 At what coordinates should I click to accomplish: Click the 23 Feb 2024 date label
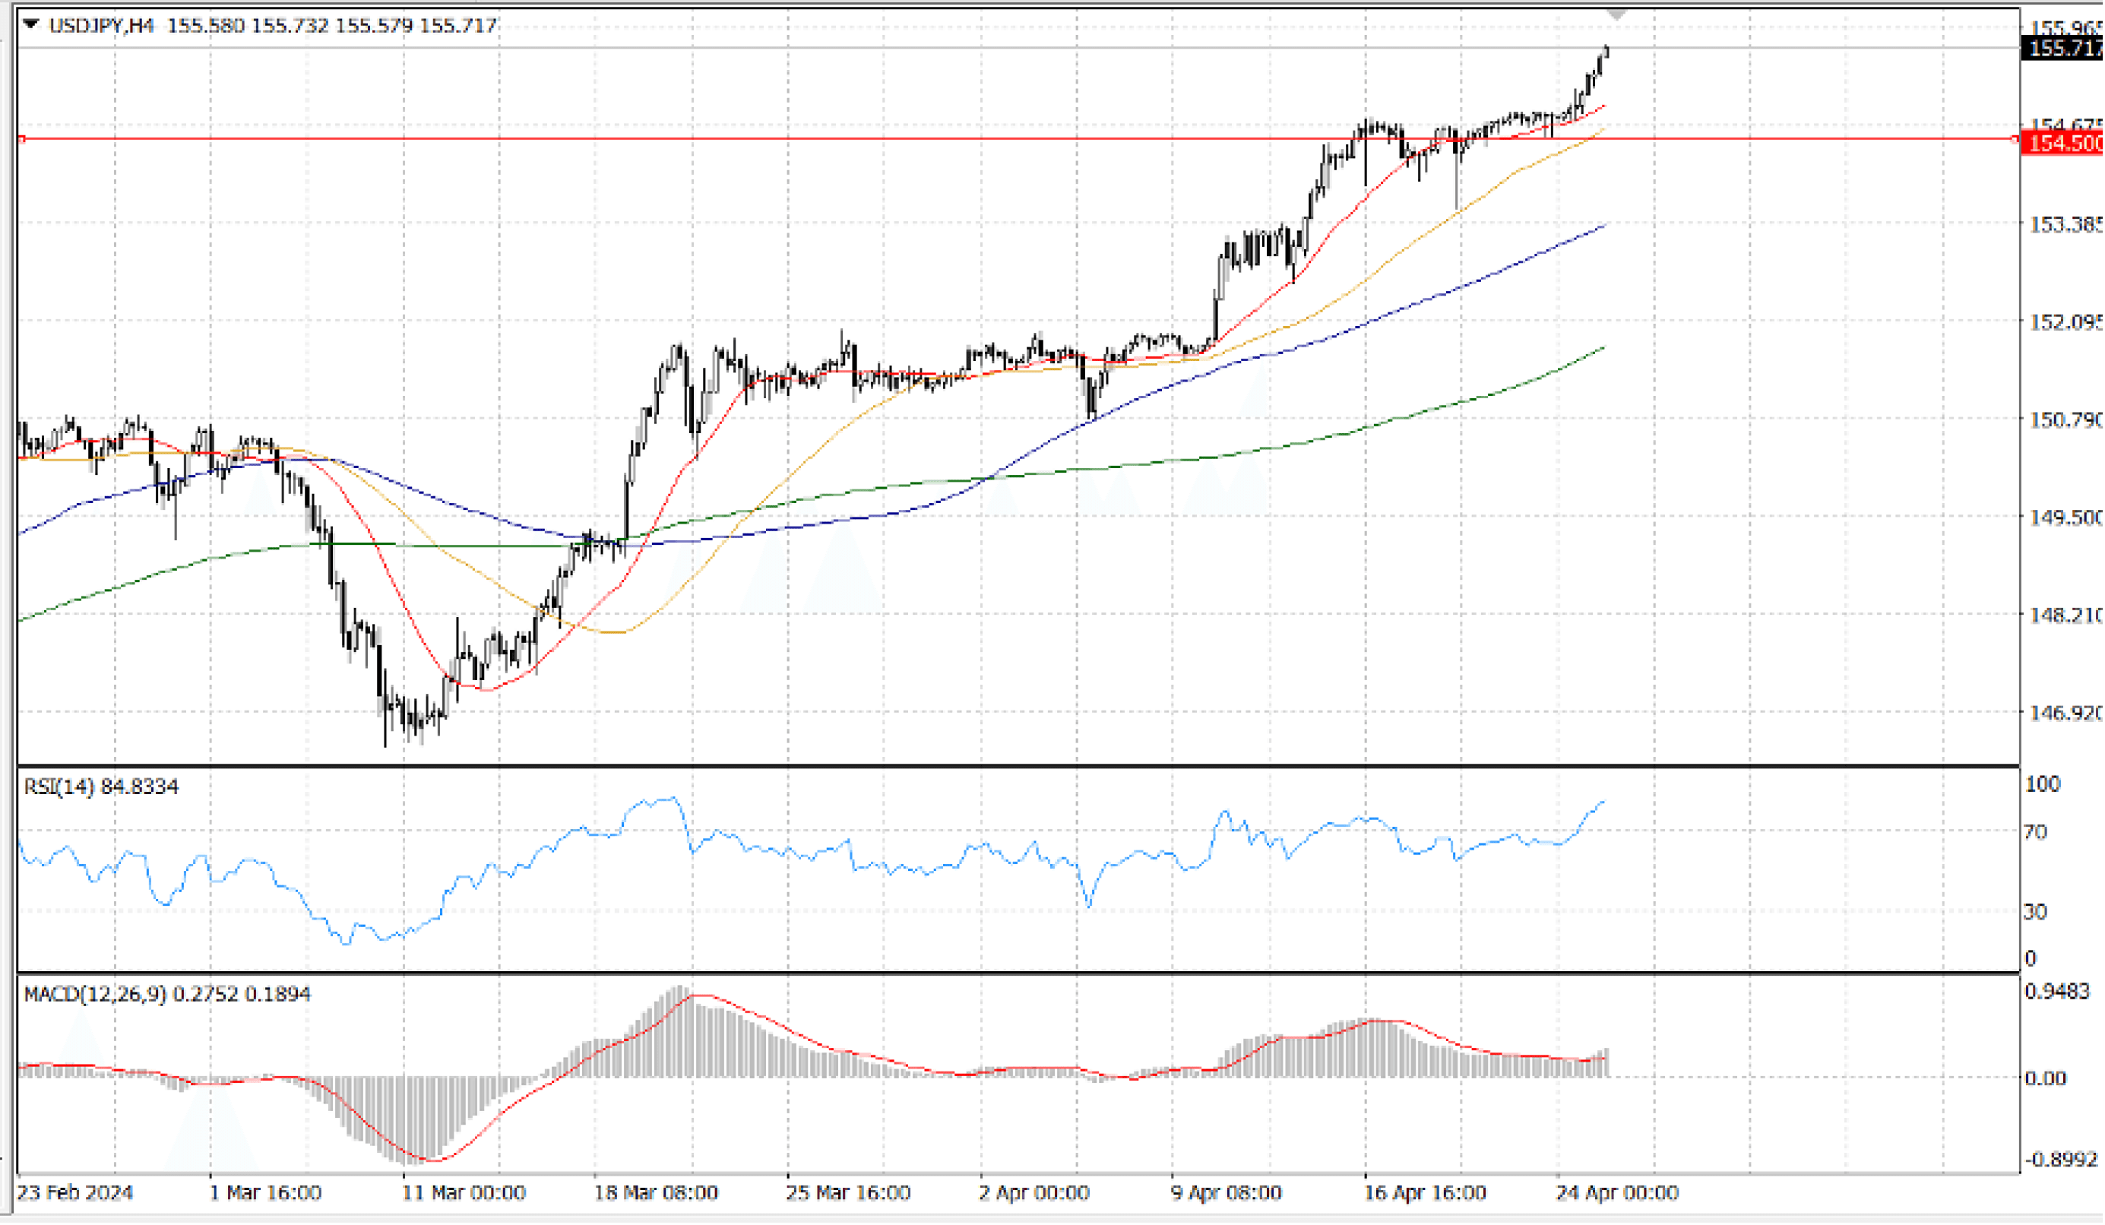tap(75, 1192)
